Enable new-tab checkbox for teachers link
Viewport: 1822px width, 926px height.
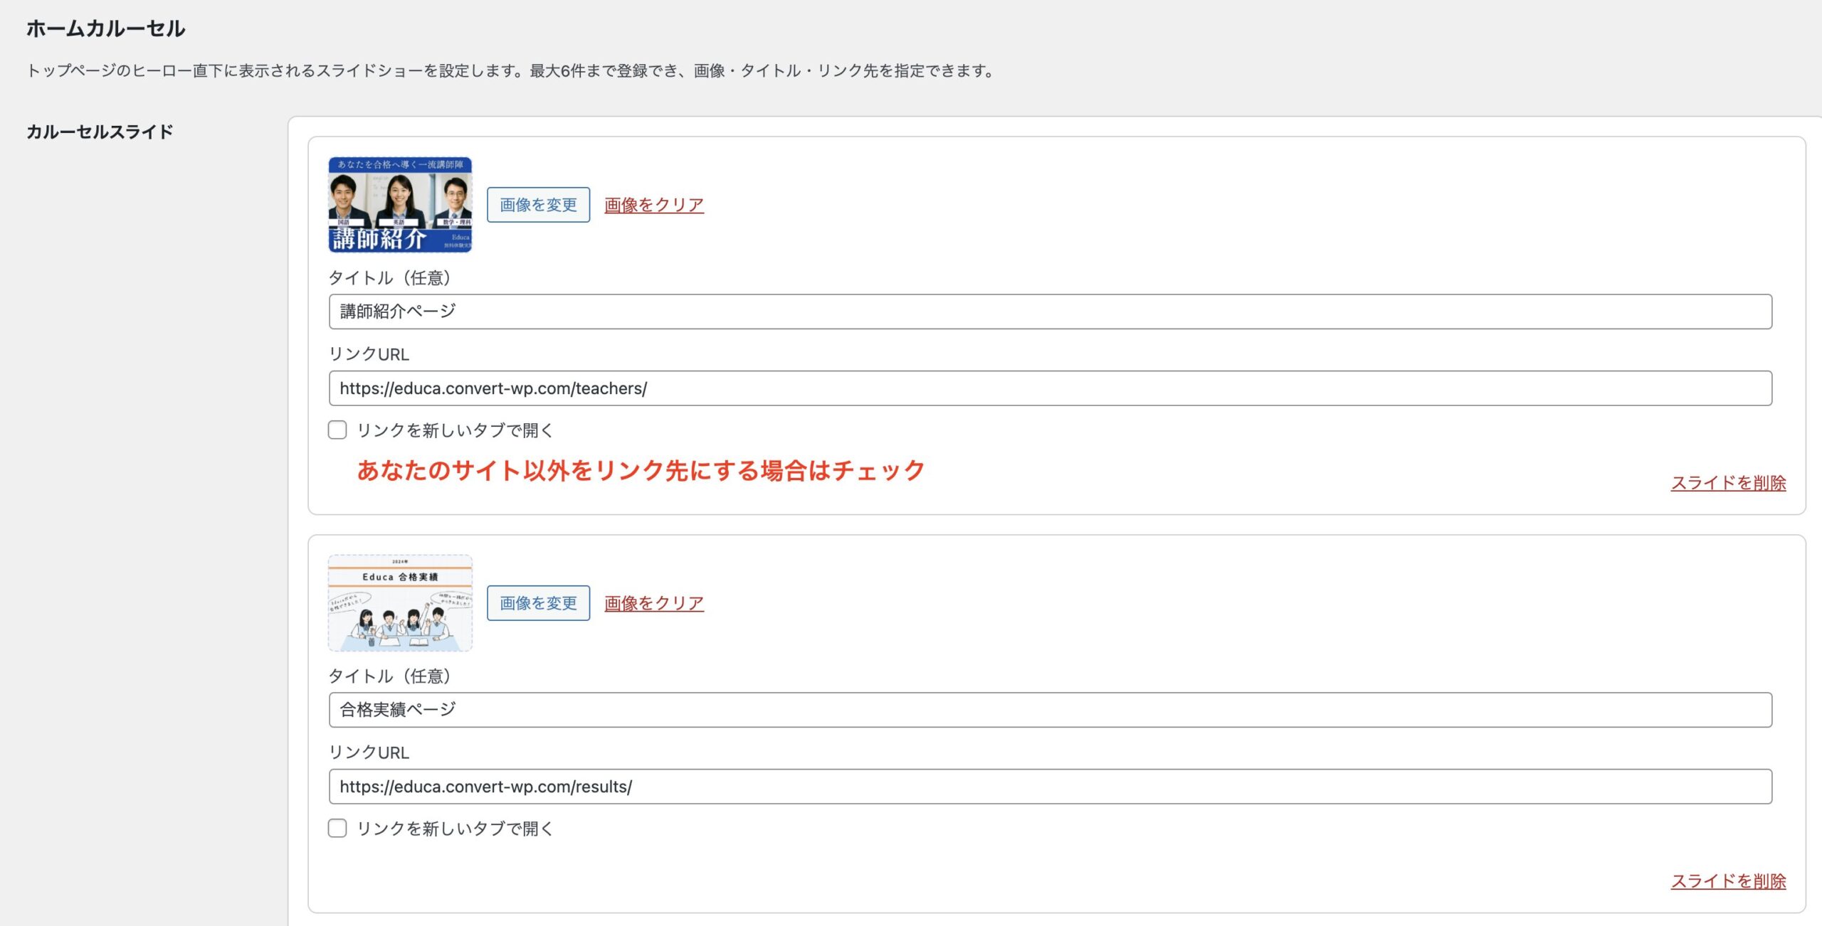click(x=337, y=430)
